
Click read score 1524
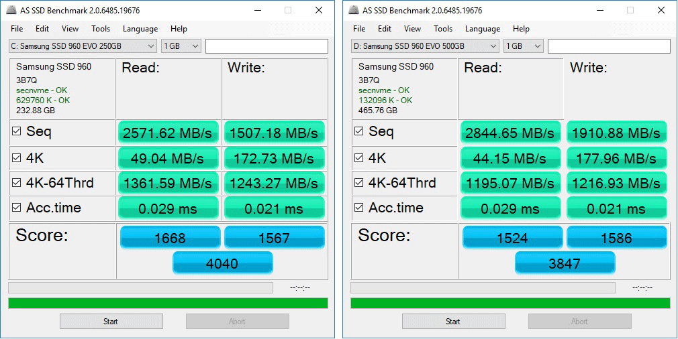click(x=513, y=237)
